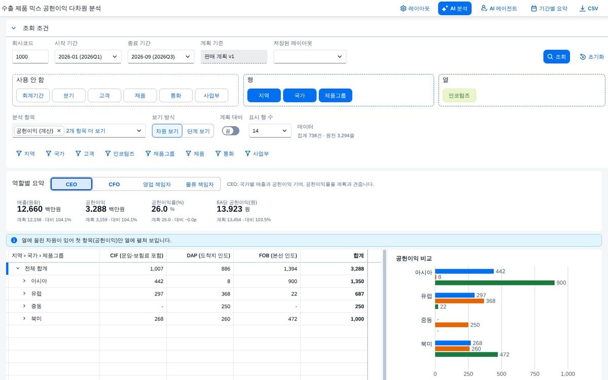The image size is (608, 380).
Task: Open the 인코텀즈 filter funnel
Action: (108, 154)
